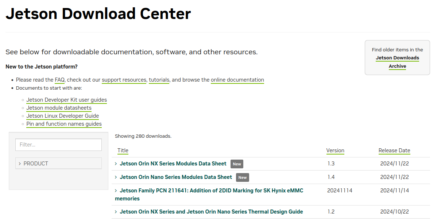Sort downloads by Title column

click(x=123, y=150)
